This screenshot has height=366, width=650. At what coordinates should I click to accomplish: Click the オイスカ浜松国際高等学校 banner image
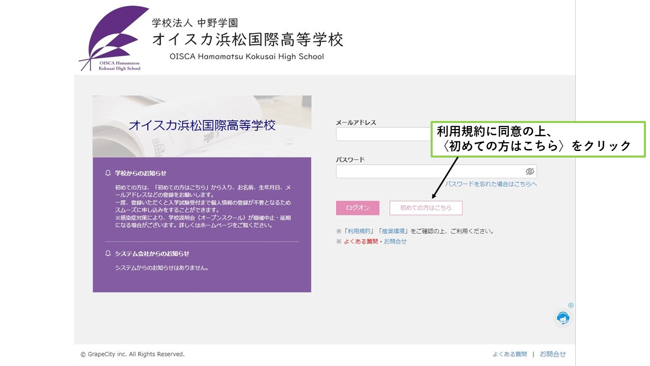click(202, 127)
